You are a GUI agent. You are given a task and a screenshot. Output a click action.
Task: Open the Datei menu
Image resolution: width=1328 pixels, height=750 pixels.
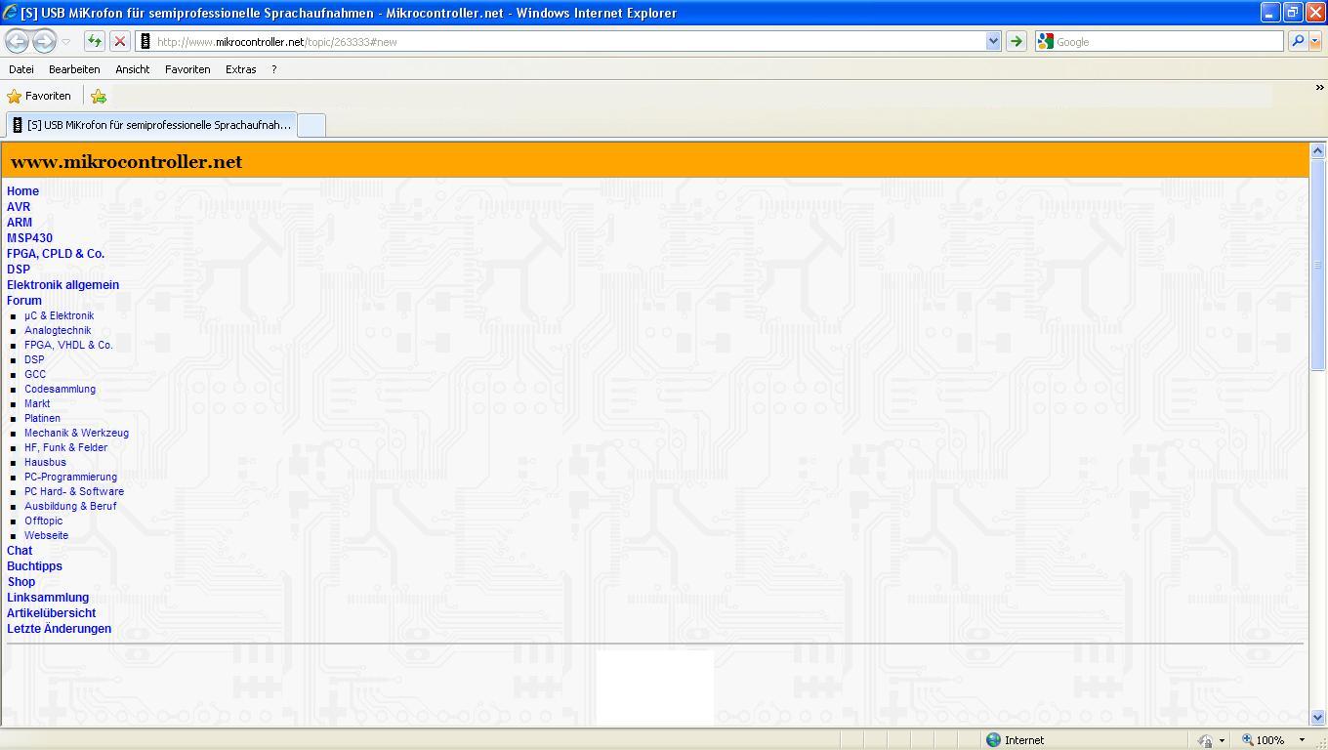point(21,69)
